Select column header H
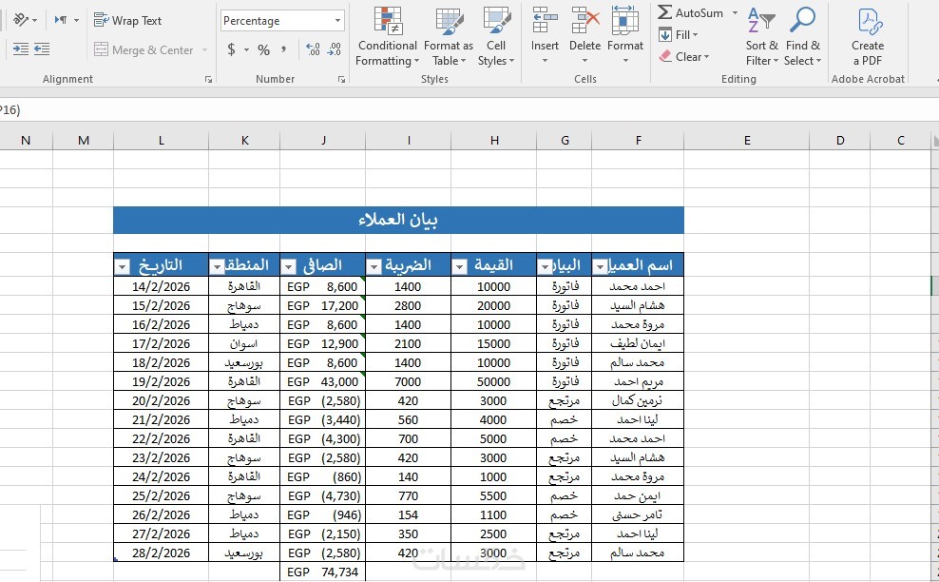Viewport: 939px width, 582px height. [494, 140]
